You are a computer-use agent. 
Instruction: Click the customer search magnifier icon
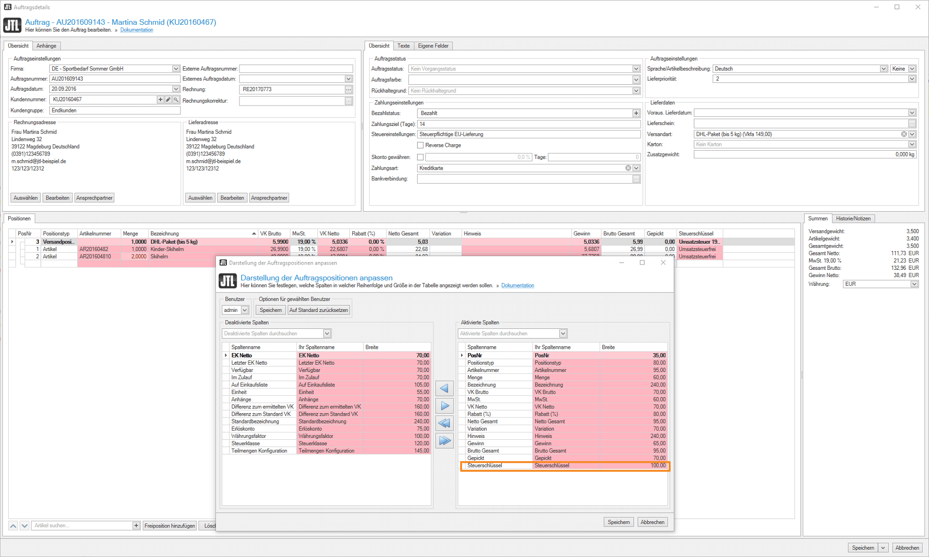(x=176, y=99)
